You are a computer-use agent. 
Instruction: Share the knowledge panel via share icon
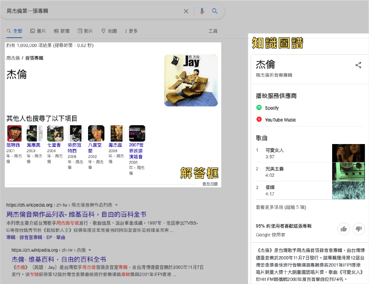[358, 65]
